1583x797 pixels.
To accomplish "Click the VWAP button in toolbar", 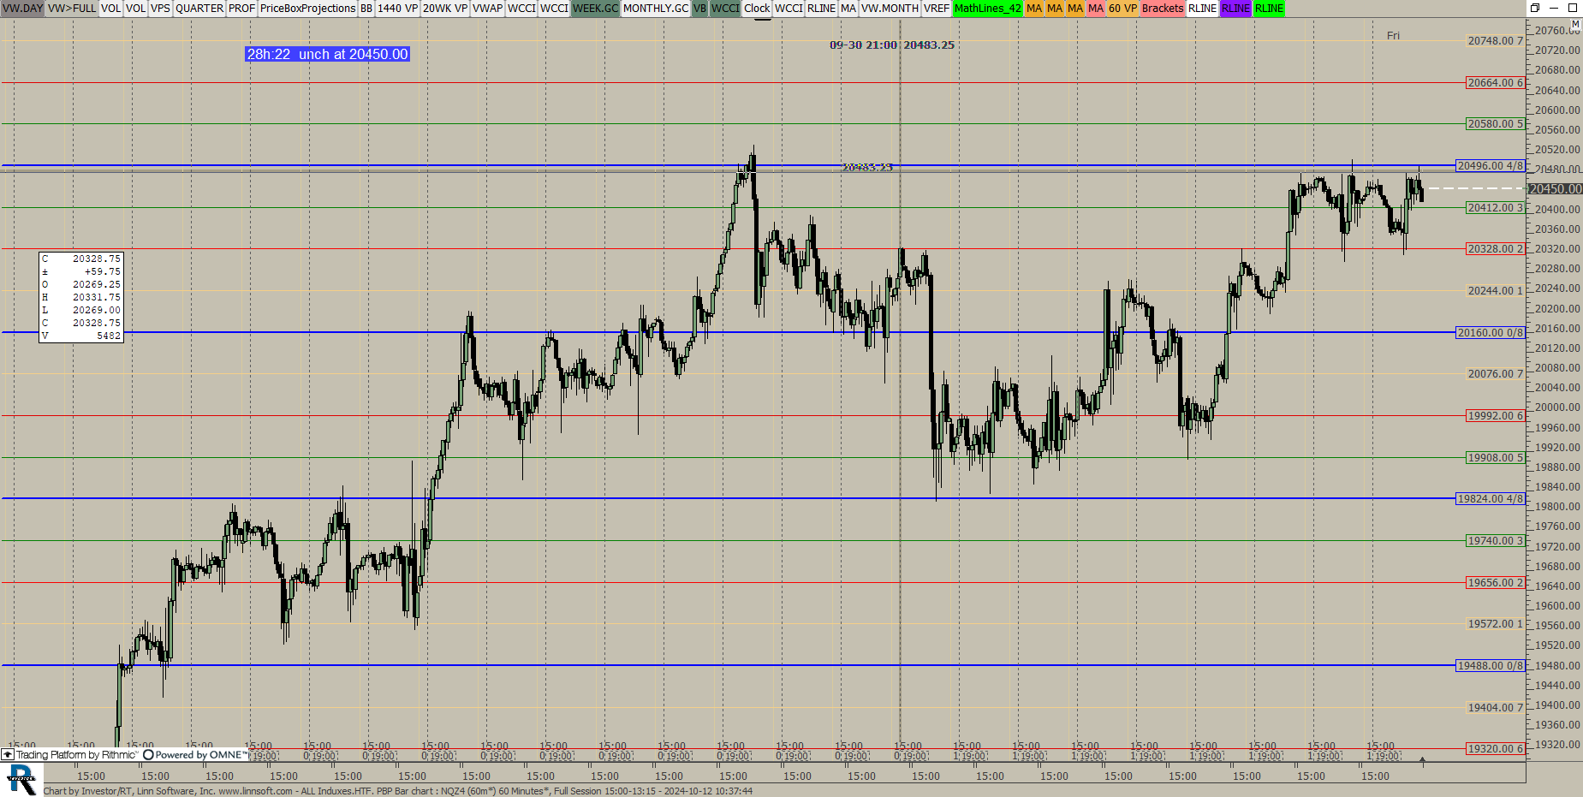I will click(487, 9).
